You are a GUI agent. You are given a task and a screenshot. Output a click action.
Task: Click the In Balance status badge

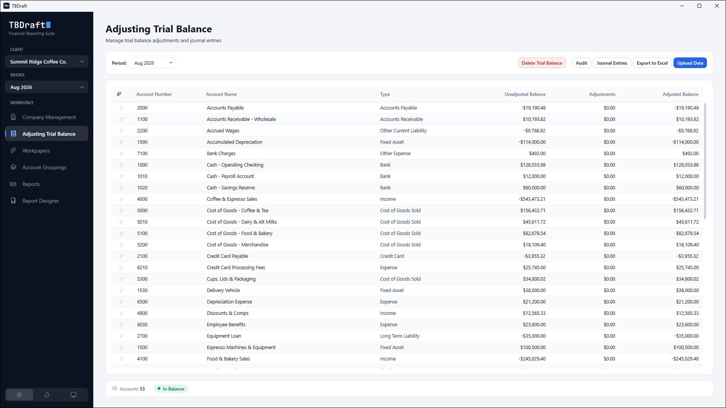coord(171,389)
